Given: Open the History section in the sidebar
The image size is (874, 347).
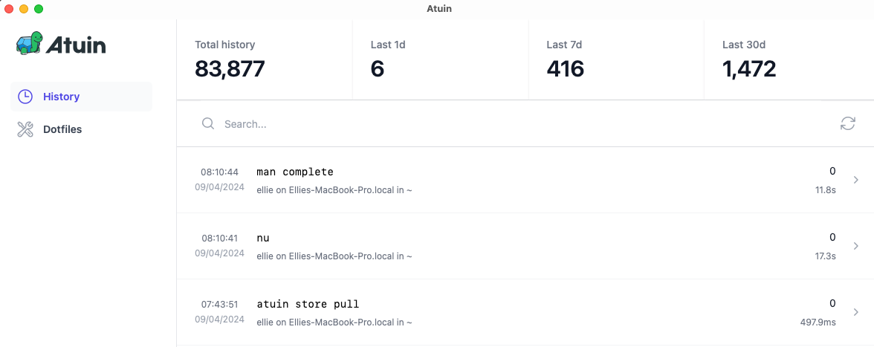Looking at the screenshot, I should [82, 97].
